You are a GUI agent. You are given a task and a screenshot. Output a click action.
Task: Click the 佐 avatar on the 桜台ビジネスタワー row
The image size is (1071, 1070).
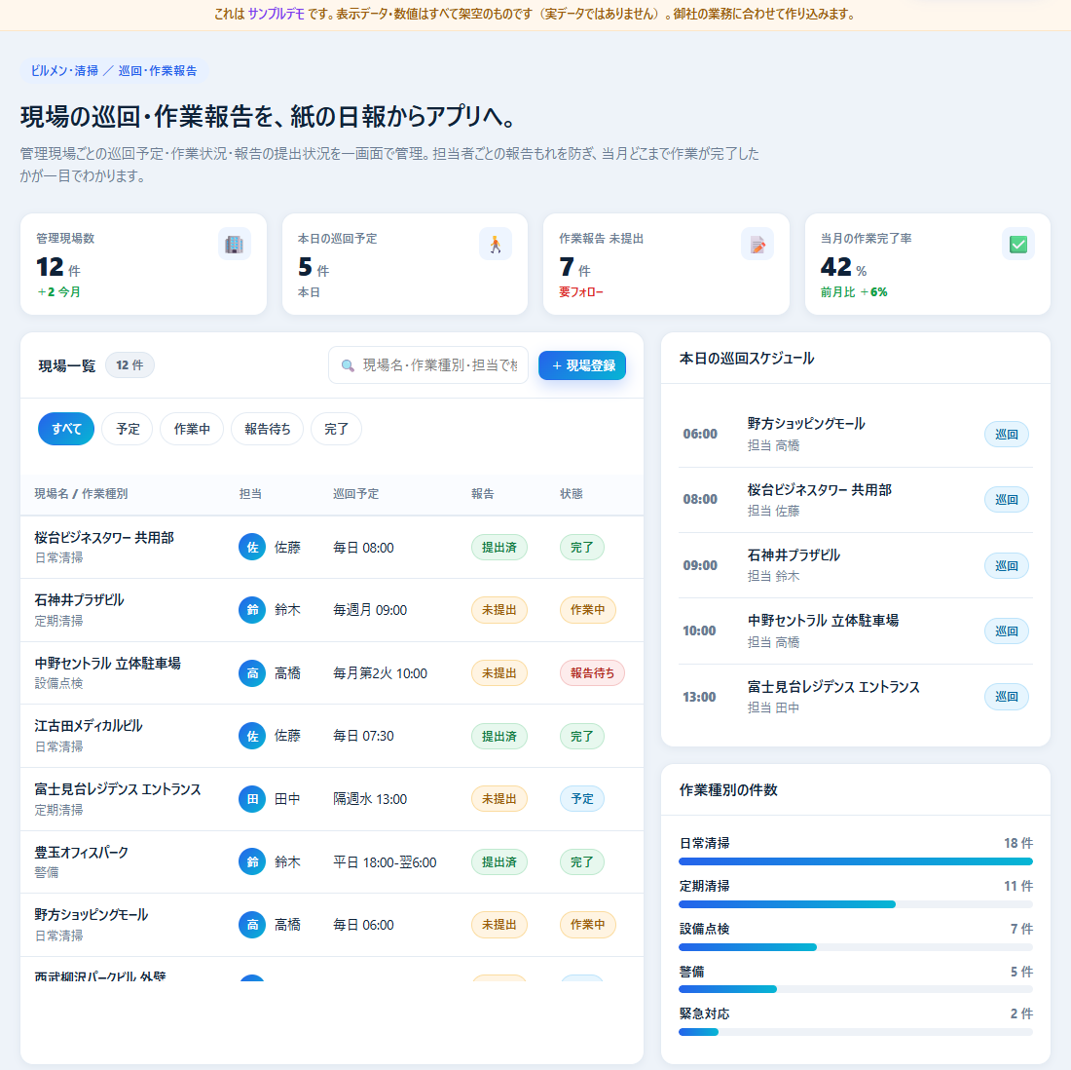[x=252, y=547]
